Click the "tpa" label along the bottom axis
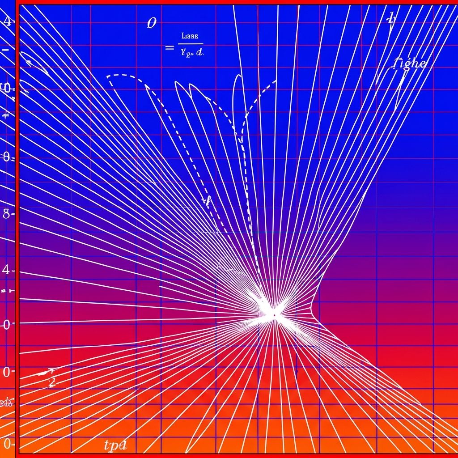Image resolution: width=458 pixels, height=458 pixels. pyautogui.click(x=115, y=445)
